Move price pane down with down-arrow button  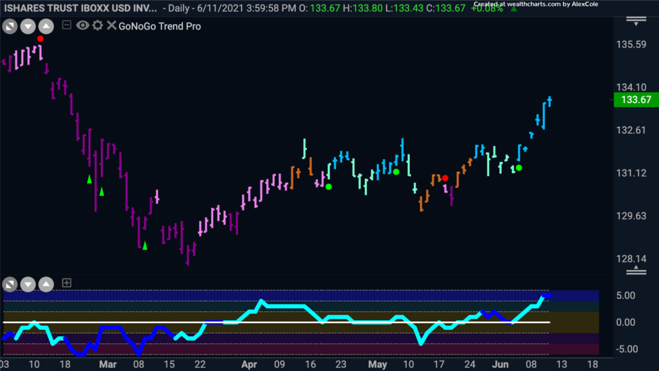click(x=28, y=26)
